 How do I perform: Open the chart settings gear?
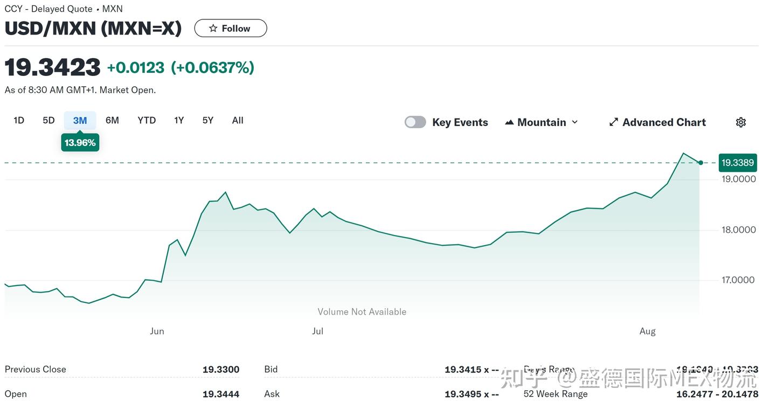point(740,122)
